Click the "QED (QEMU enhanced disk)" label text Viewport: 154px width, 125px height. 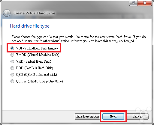[36, 75]
